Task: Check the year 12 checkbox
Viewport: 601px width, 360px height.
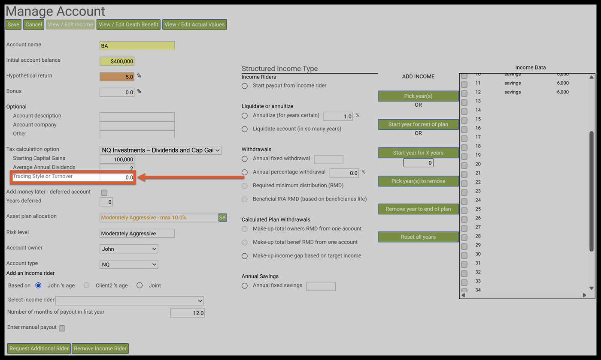Action: point(464,93)
